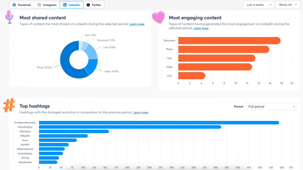
Task: Open the World, All location dropdown
Action: [x=288, y=5]
